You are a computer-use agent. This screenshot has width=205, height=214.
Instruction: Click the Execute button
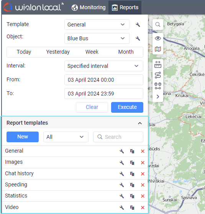(127, 107)
